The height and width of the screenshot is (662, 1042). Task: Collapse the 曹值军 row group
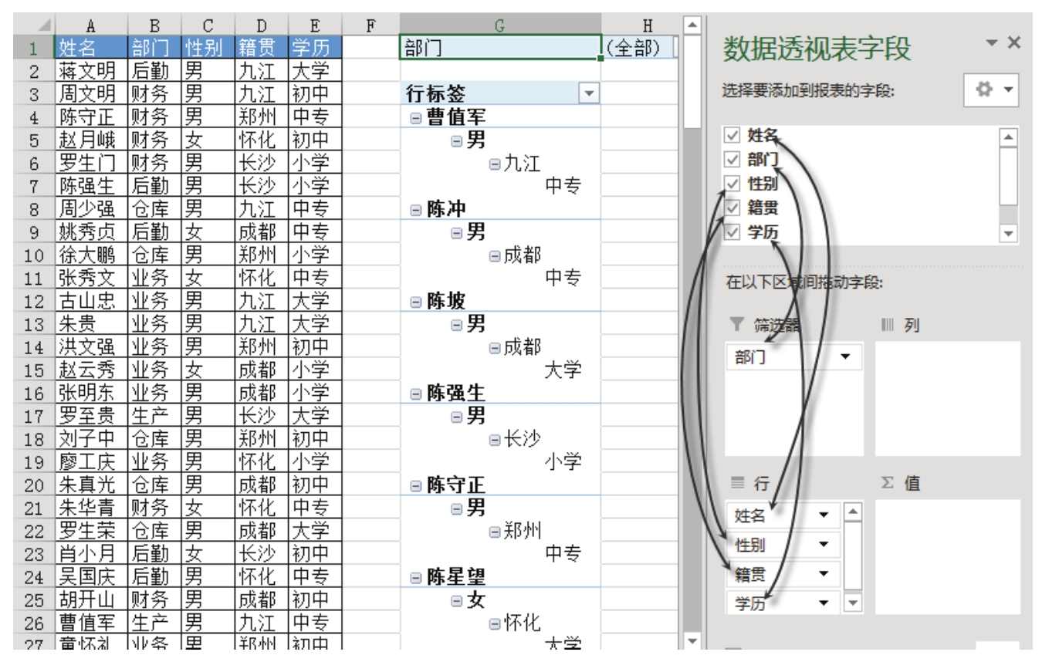(416, 118)
